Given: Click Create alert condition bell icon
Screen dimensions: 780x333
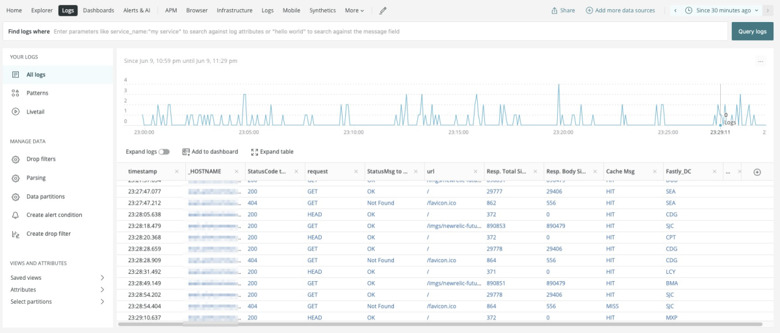Looking at the screenshot, I should pyautogui.click(x=16, y=215).
